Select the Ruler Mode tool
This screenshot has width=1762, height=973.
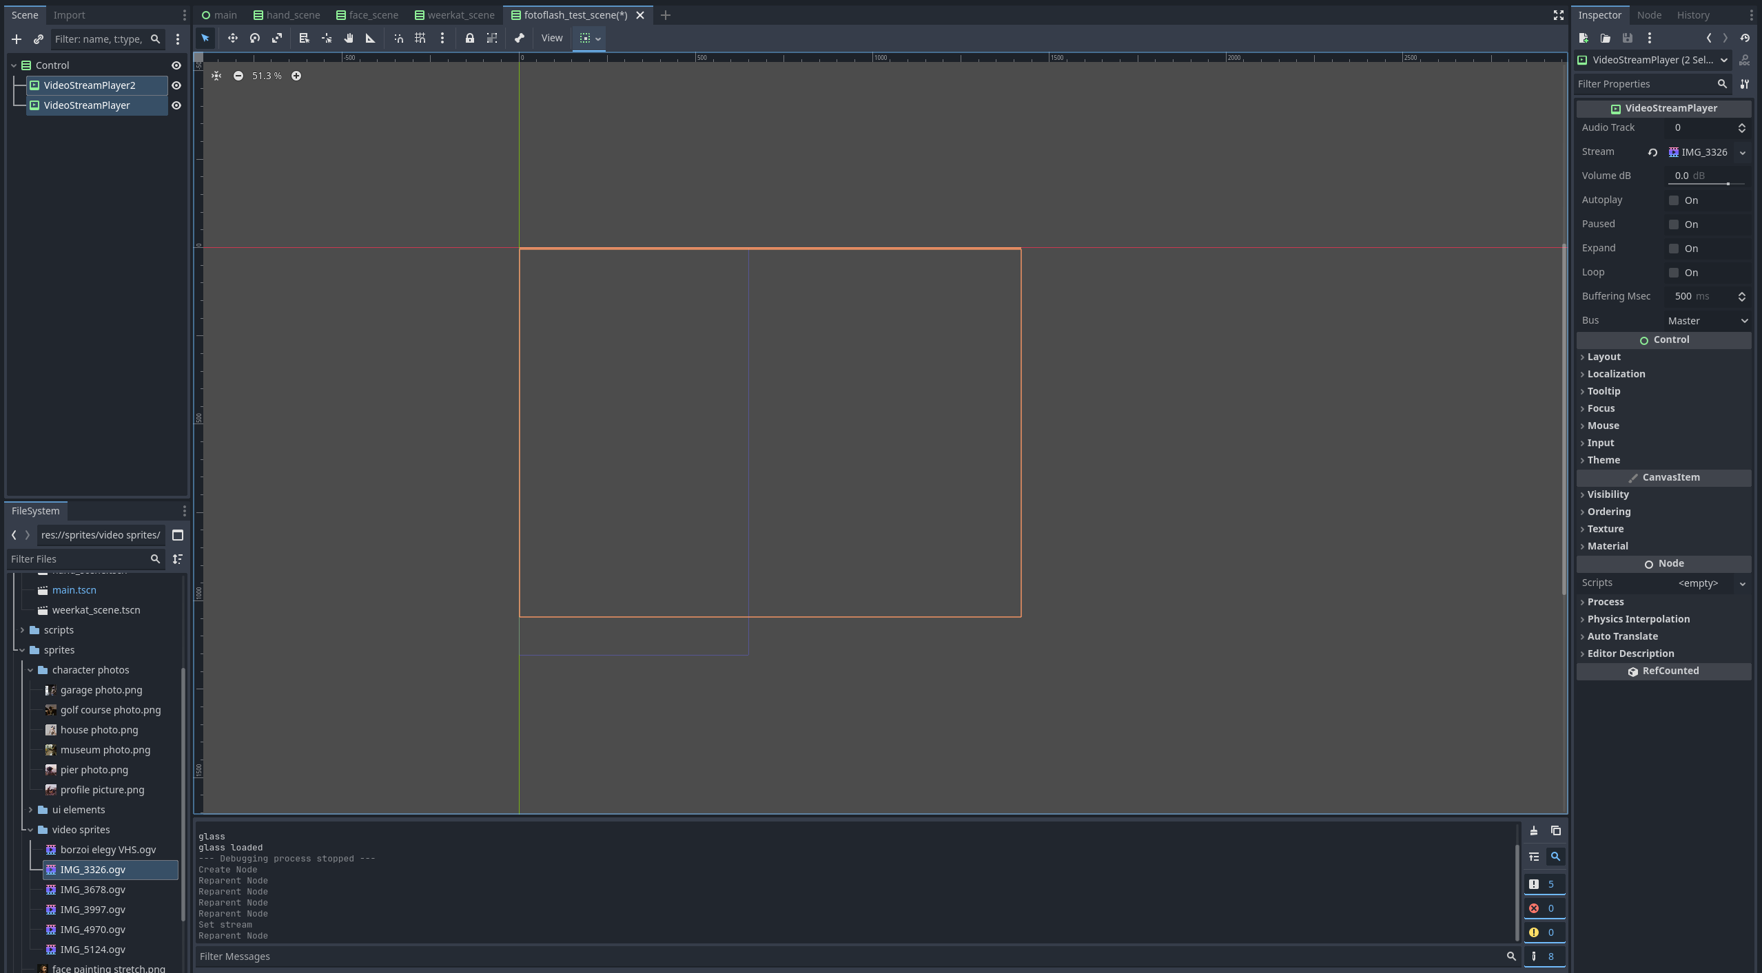click(x=371, y=38)
